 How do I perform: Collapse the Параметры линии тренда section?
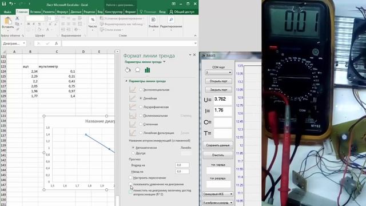point(126,81)
